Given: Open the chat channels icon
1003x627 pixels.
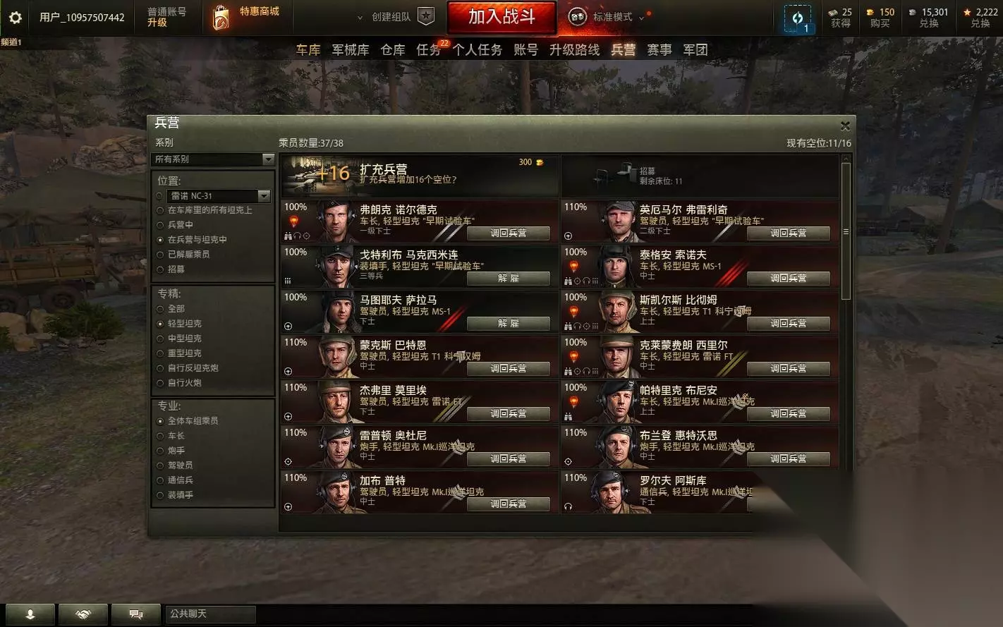Looking at the screenshot, I should (x=136, y=614).
